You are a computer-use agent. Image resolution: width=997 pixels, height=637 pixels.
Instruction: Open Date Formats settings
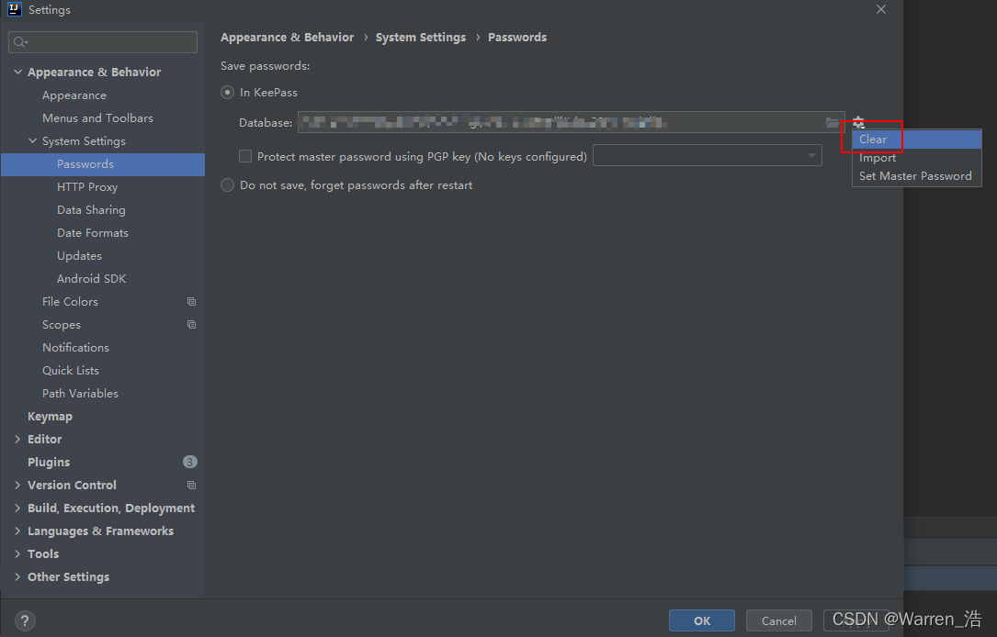[x=93, y=232]
